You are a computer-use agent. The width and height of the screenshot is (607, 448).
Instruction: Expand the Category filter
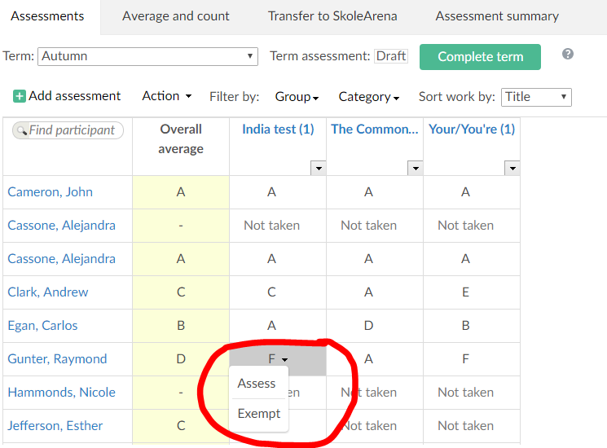[x=368, y=97]
